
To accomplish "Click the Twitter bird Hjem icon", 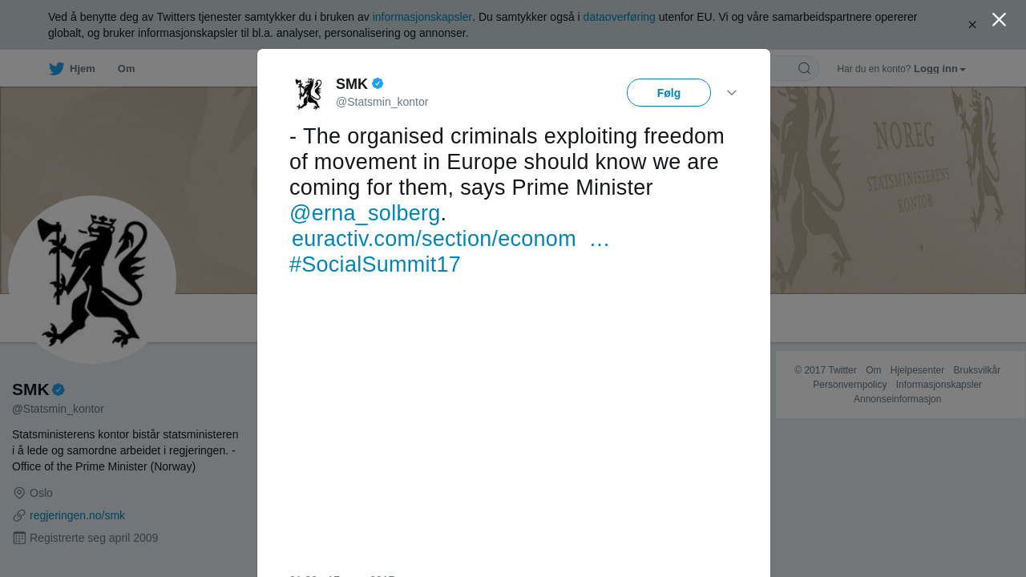I will click(x=57, y=69).
